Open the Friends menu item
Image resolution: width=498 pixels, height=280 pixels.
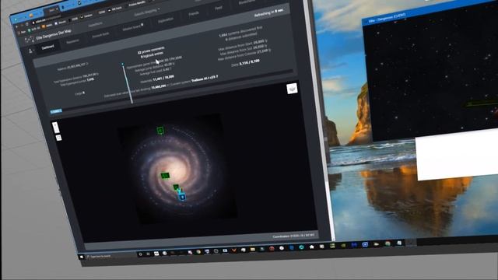pyautogui.click(x=194, y=14)
